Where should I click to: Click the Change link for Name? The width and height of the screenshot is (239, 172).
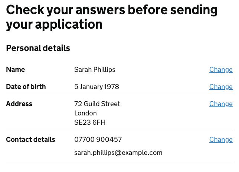(x=221, y=70)
